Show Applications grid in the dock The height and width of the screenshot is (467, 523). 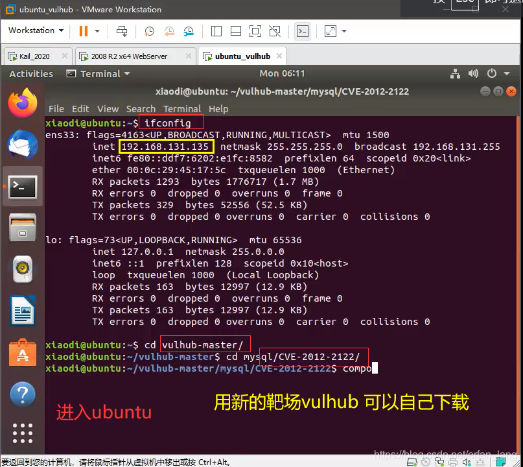pyautogui.click(x=23, y=433)
